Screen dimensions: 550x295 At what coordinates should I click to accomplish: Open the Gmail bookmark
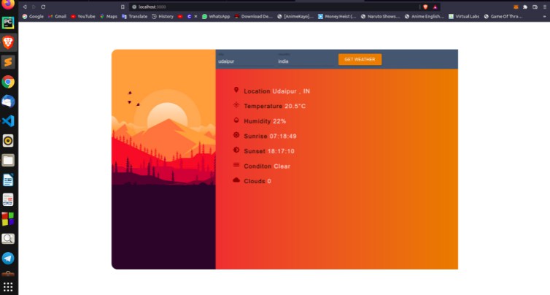(x=57, y=16)
